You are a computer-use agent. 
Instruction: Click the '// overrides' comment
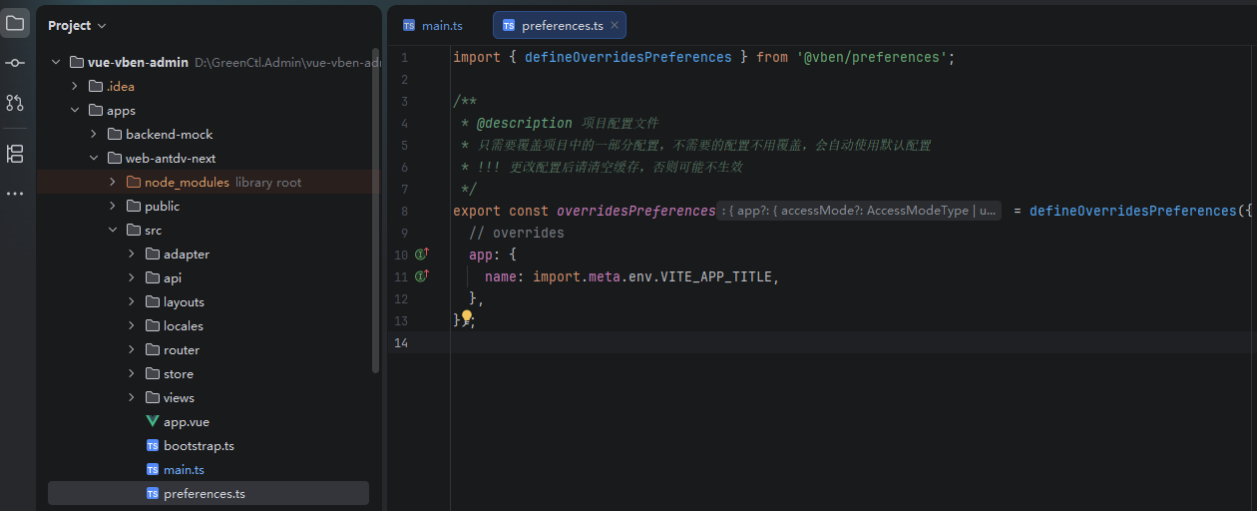point(516,233)
